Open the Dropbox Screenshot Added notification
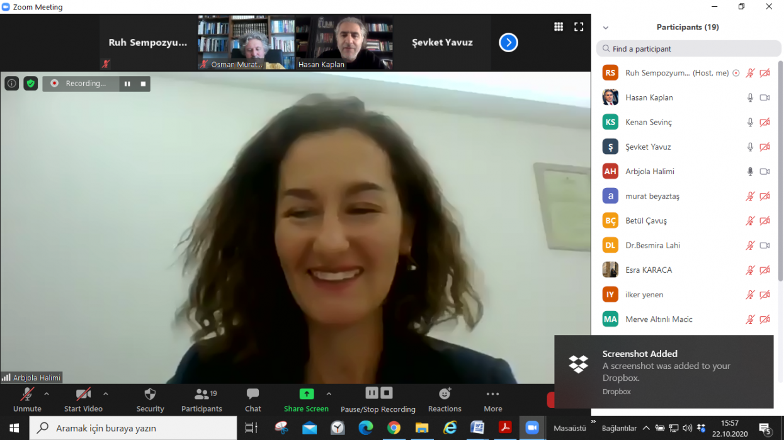Image resolution: width=784 pixels, height=440 pixels. (x=664, y=371)
